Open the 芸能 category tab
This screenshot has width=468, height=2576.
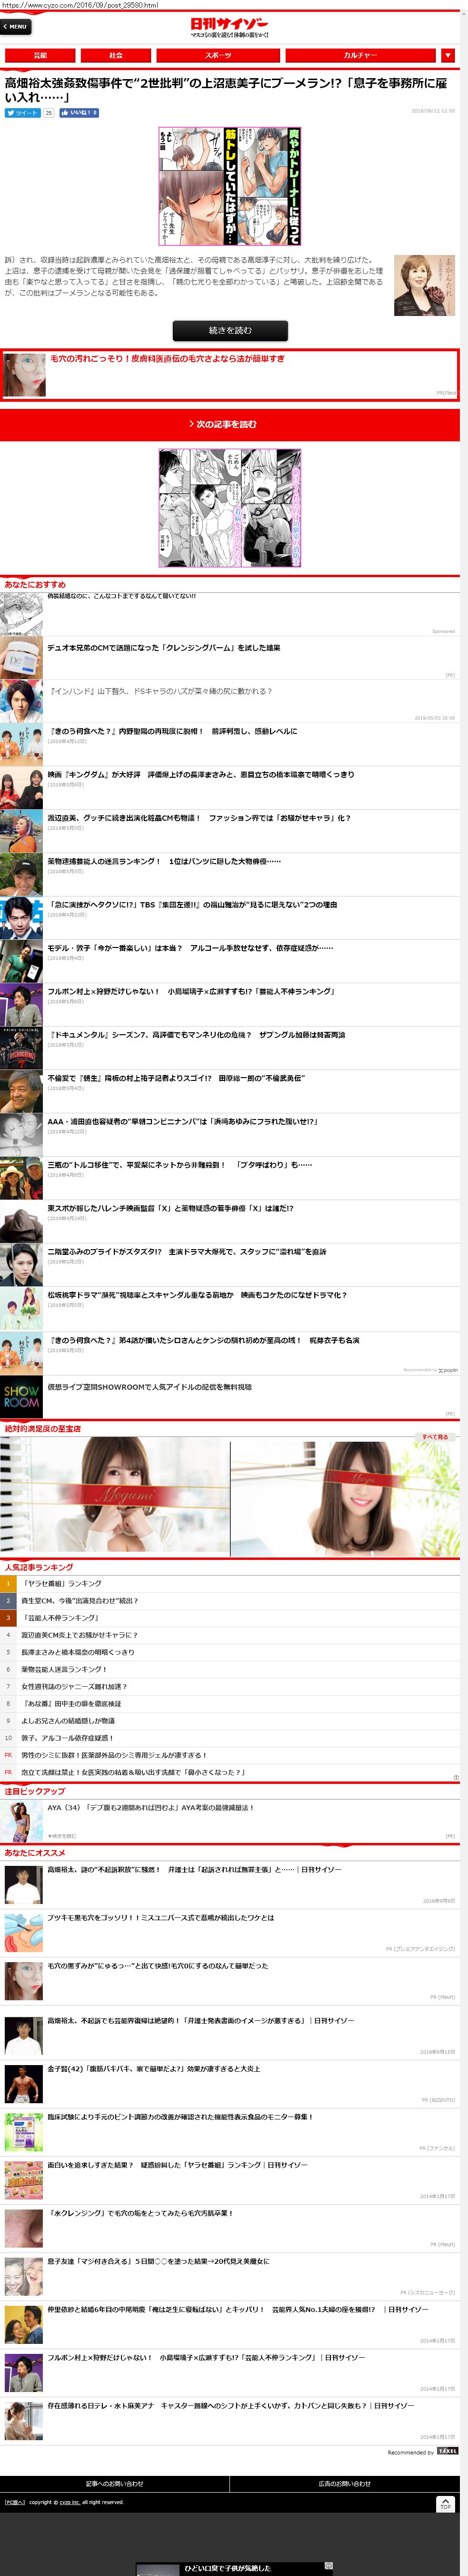pyautogui.click(x=40, y=55)
